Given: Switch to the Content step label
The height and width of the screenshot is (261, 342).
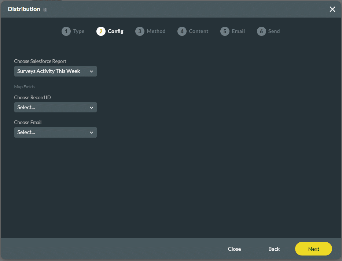Looking at the screenshot, I should click(198, 31).
